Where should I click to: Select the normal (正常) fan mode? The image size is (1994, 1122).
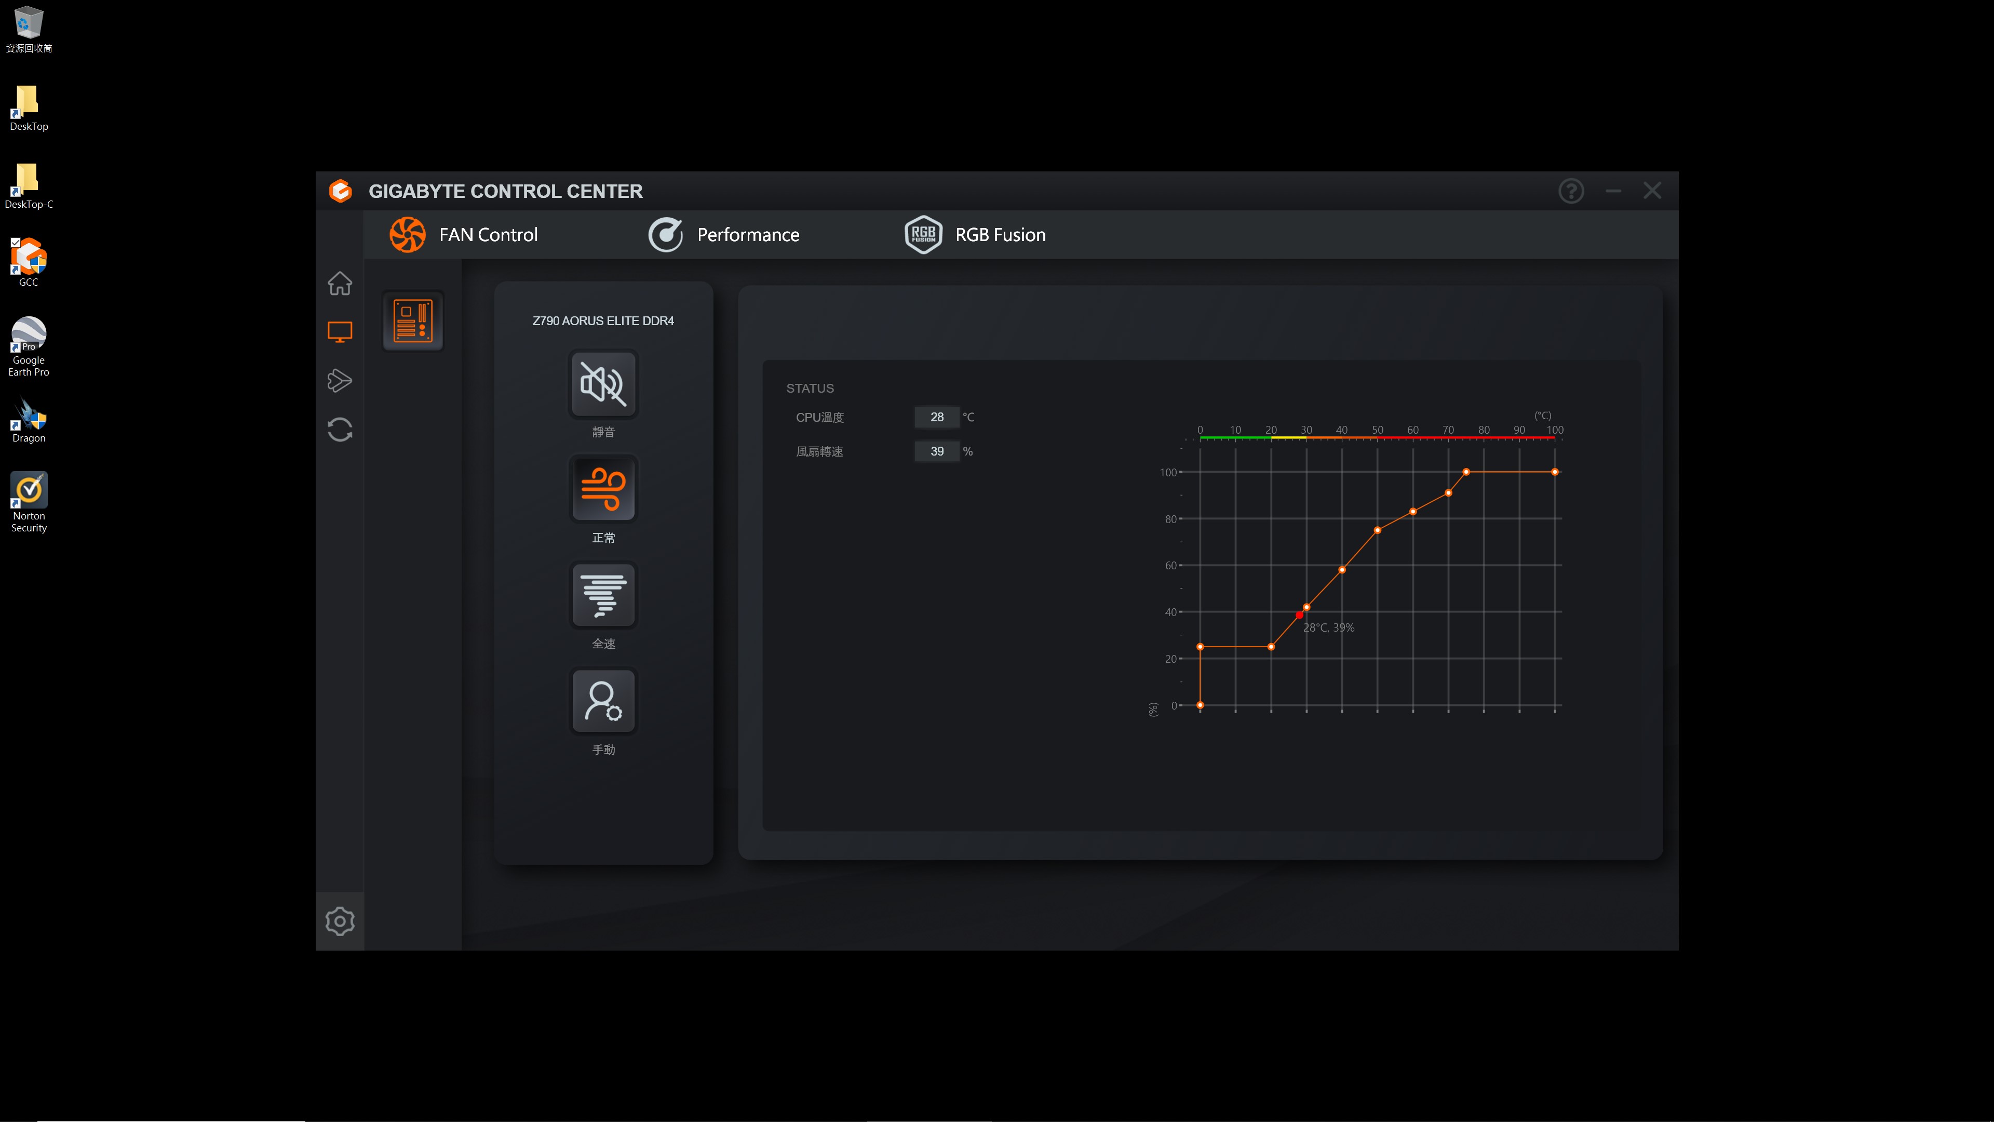point(604,489)
